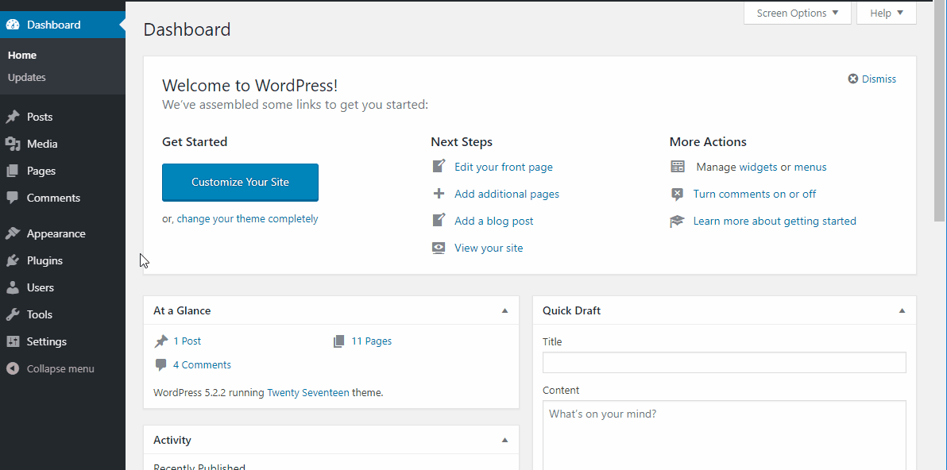The width and height of the screenshot is (947, 470).
Task: Open the Edit your front page link
Action: [x=504, y=168]
